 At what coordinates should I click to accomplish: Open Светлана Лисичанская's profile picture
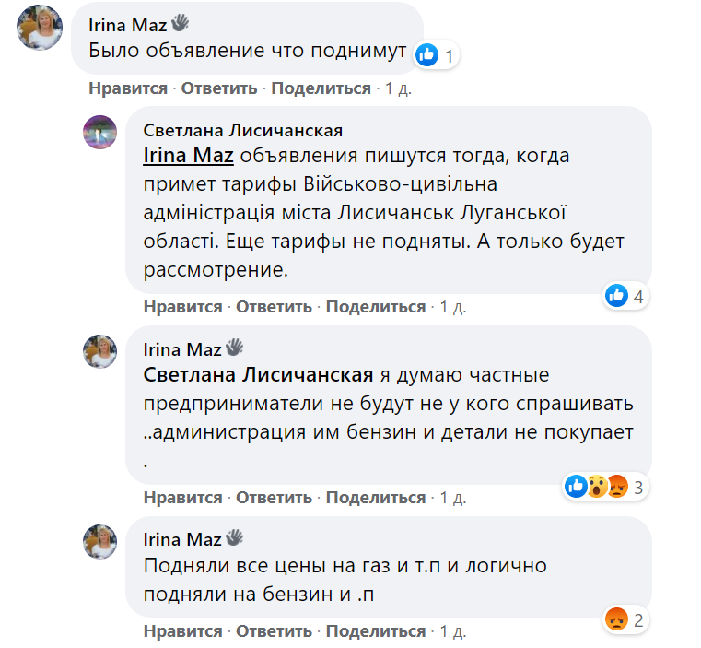(100, 133)
